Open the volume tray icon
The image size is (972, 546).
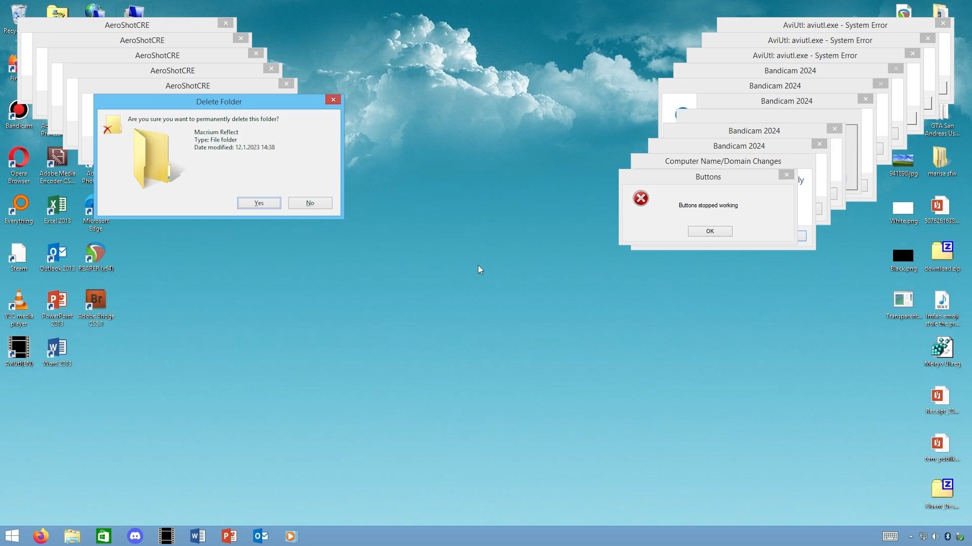pyautogui.click(x=935, y=536)
